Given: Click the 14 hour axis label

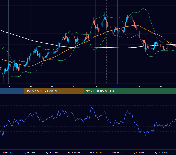Looking at the screenshot, I should coord(9,87).
